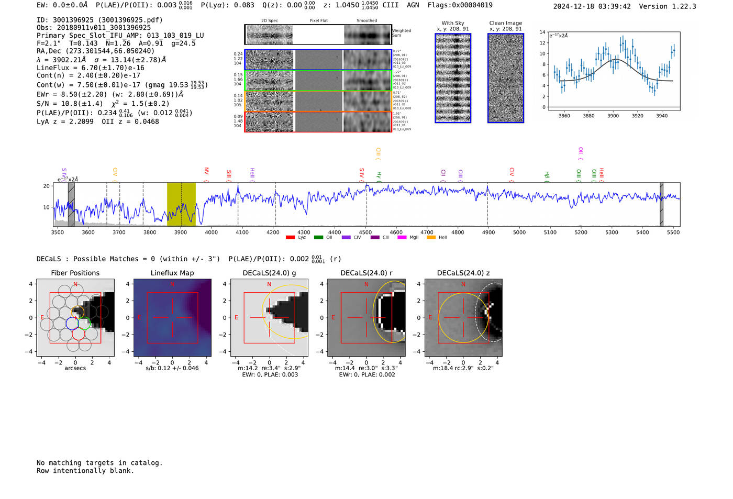Click the AGN classification label in header
Viewport: 733px width, 499px height.
(x=413, y=5)
